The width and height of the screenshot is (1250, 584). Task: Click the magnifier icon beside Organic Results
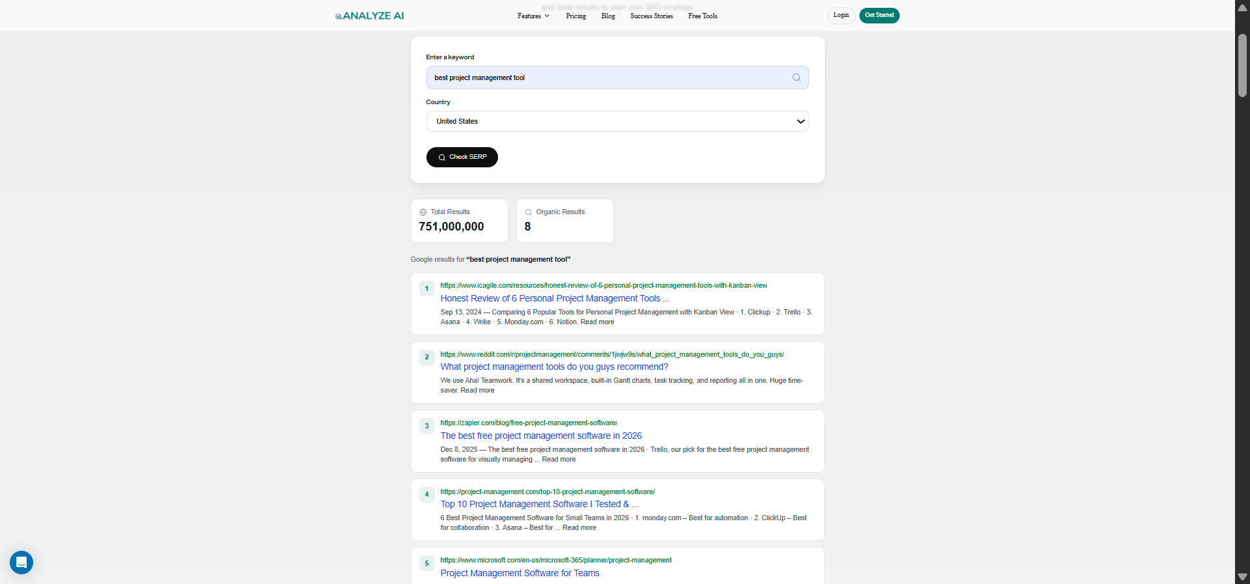(x=529, y=212)
